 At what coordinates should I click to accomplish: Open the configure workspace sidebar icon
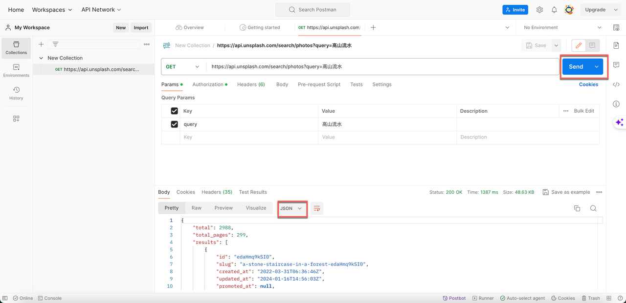(x=16, y=119)
